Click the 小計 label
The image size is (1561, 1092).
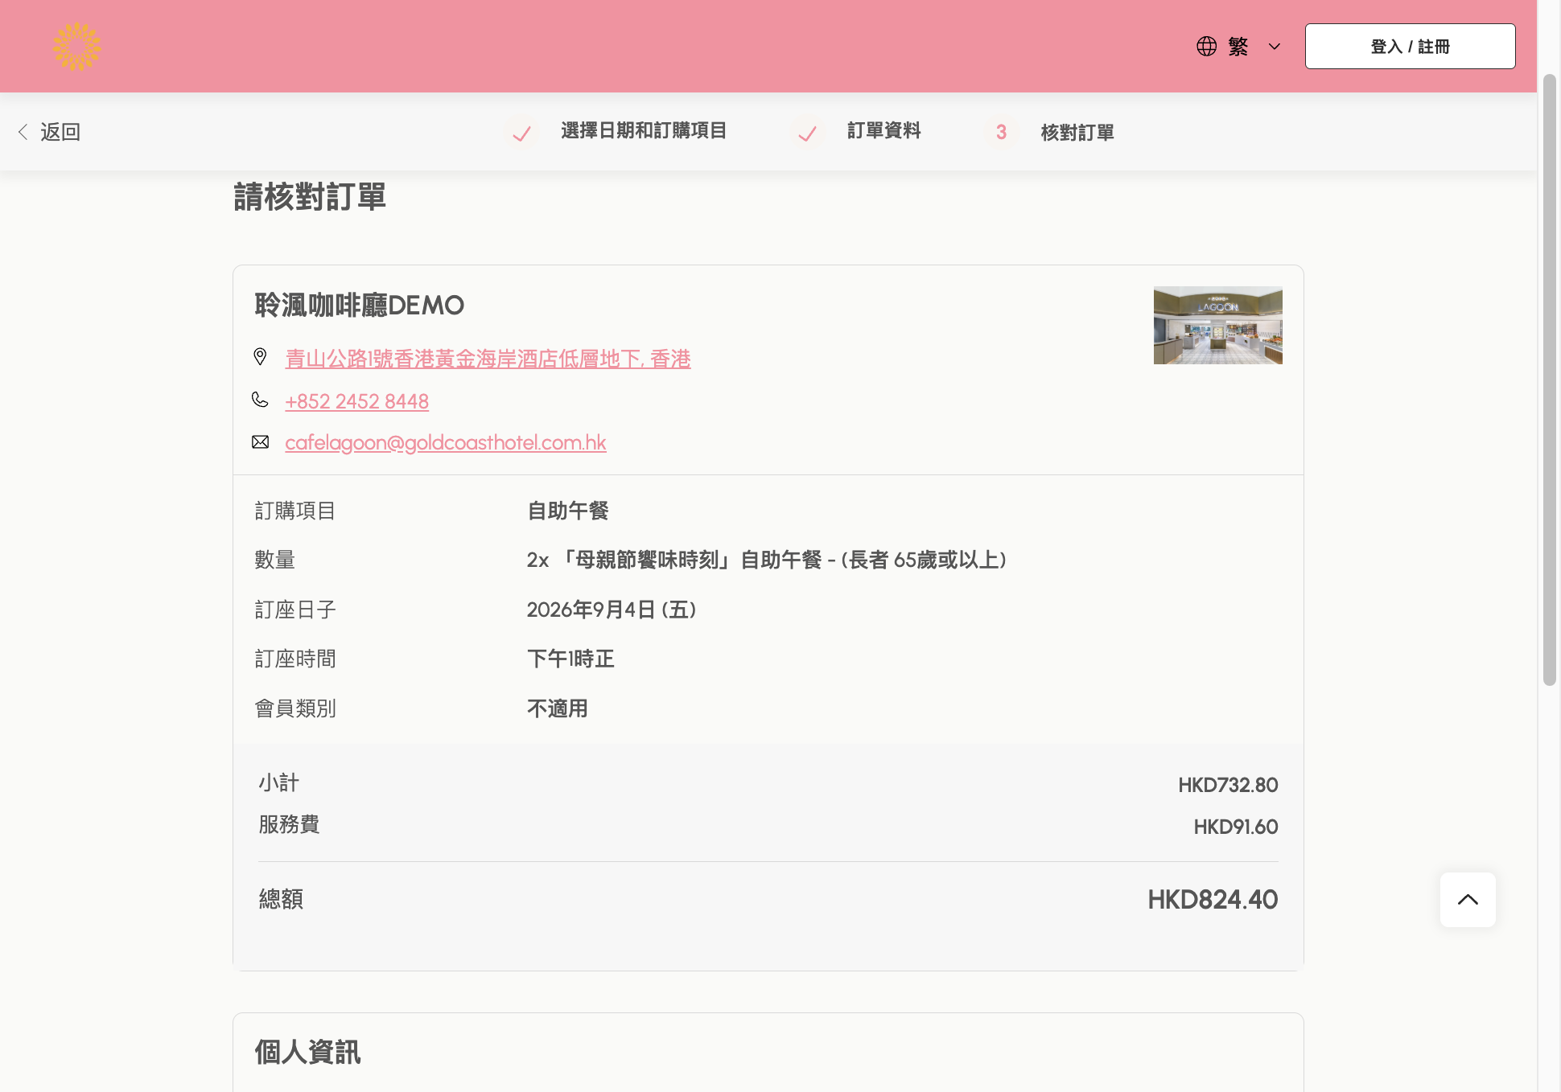pyautogui.click(x=278, y=782)
